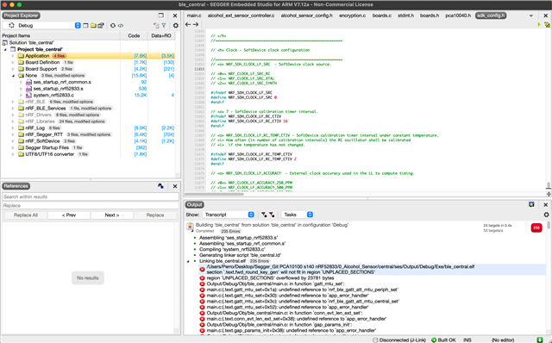Expand the Application folder
The image size is (552, 343).
tap(13, 56)
